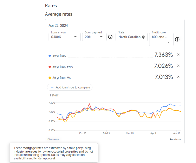Open the Down payment 20% dropdown
Viewport: 196px width, 163px height.
[x=94, y=37]
